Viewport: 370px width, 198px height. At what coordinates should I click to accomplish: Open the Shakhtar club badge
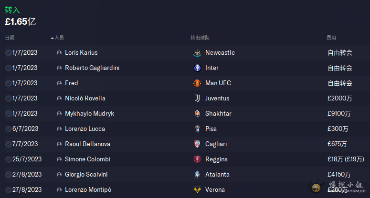[x=197, y=114]
